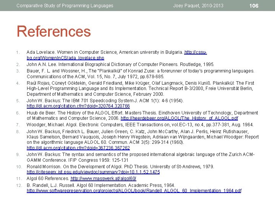Click the Algol 60 References text

coord(48,179)
